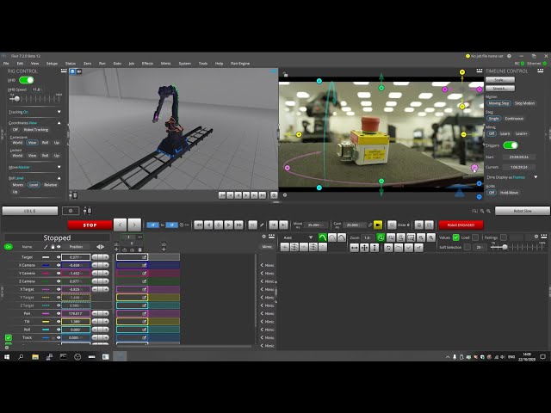Click the four-way pan arrows icon
Viewport: 551px width, 413px height.
tap(364, 248)
